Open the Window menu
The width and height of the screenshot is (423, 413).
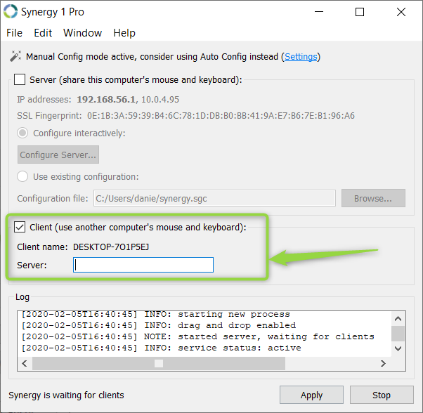[x=82, y=33]
